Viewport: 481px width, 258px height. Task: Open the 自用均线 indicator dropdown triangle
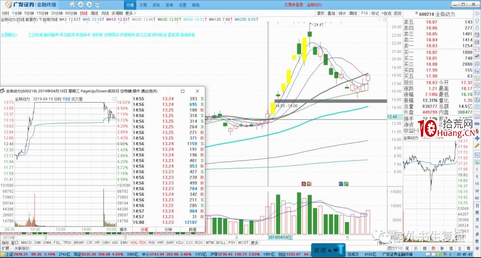tap(41, 19)
